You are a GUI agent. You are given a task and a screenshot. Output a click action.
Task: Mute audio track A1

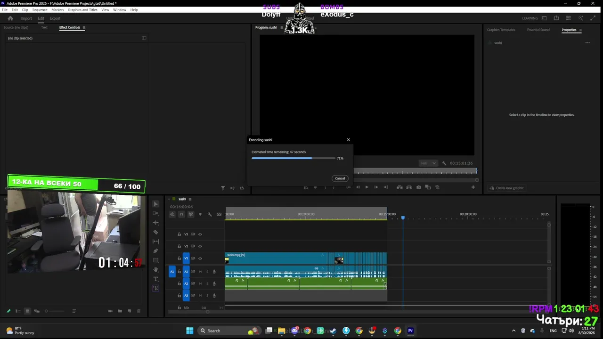click(x=200, y=272)
